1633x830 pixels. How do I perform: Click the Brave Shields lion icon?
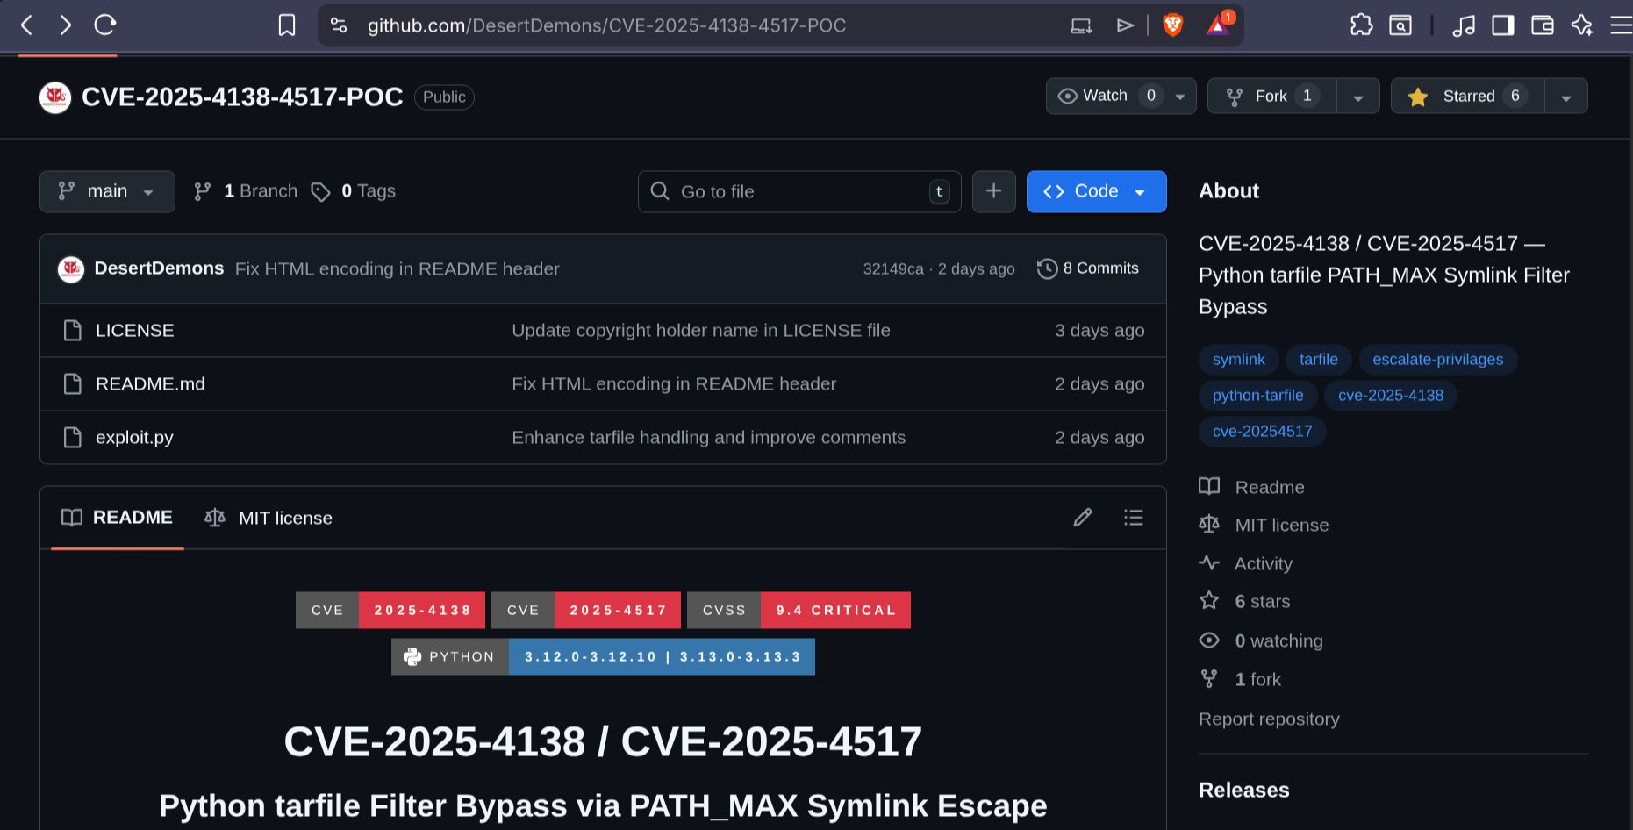1172,25
